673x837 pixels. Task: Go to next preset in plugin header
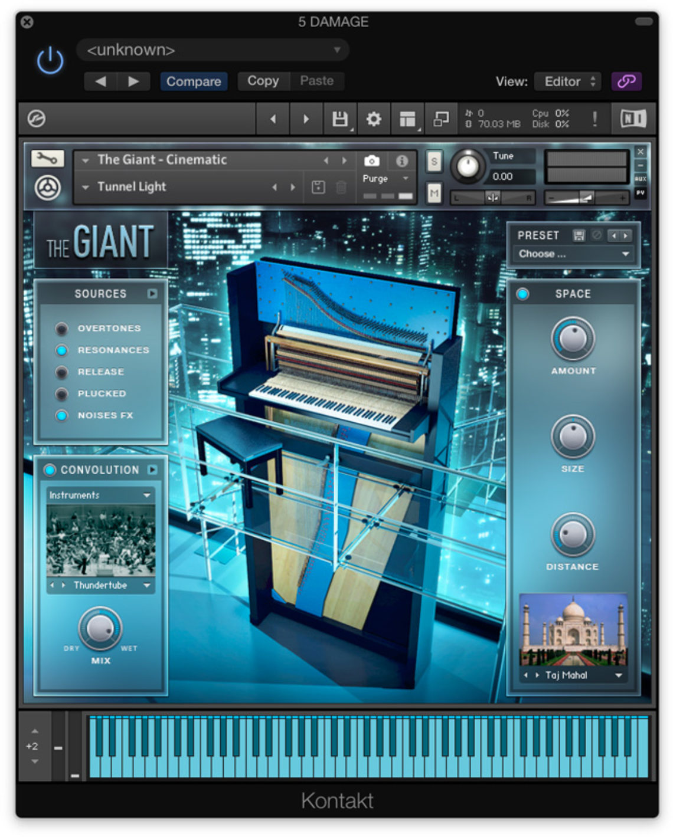[133, 81]
